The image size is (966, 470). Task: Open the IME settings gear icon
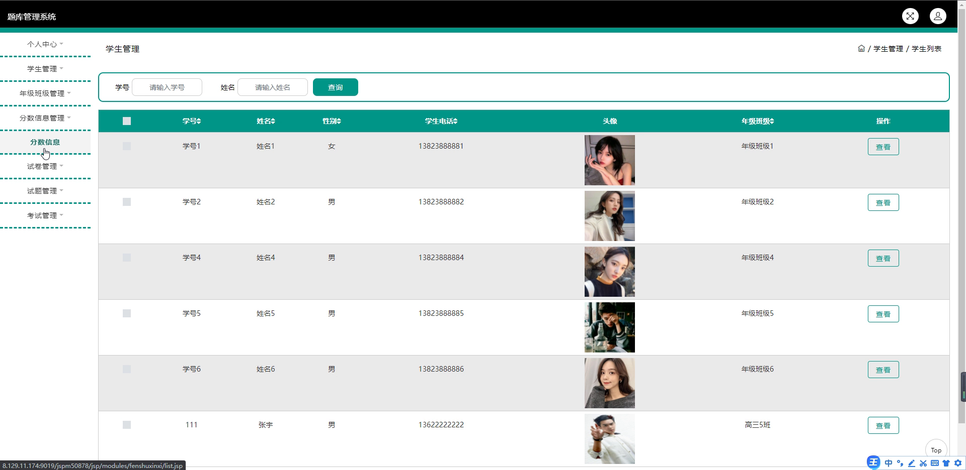[958, 463]
